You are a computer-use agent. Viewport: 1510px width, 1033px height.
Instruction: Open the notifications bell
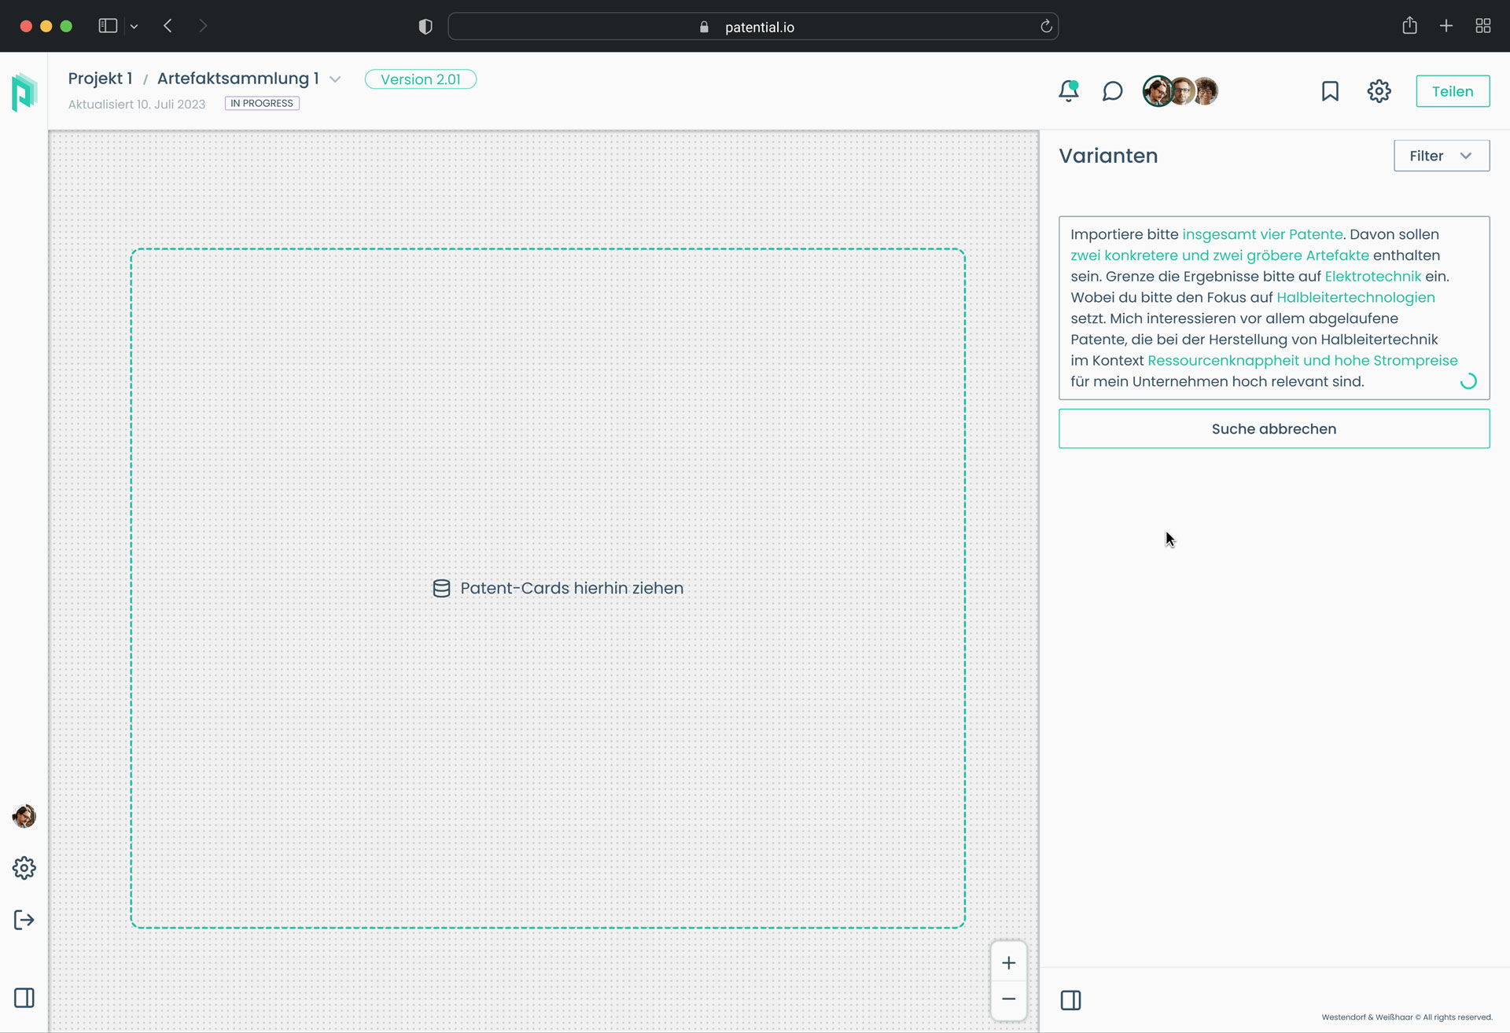[x=1068, y=91]
